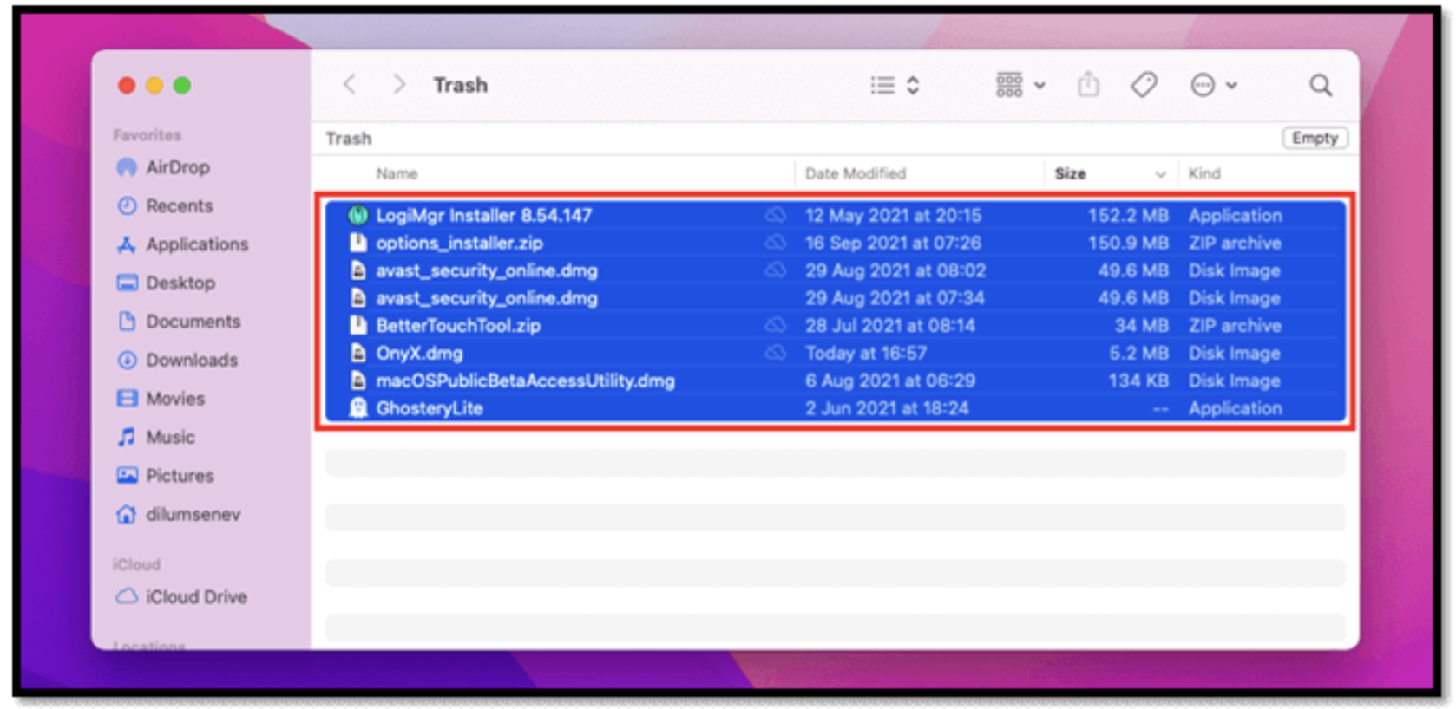Click the macOSPublicBetaAccessUtility.dmg file icon
This screenshot has width=1456, height=709.
pyautogui.click(x=357, y=381)
